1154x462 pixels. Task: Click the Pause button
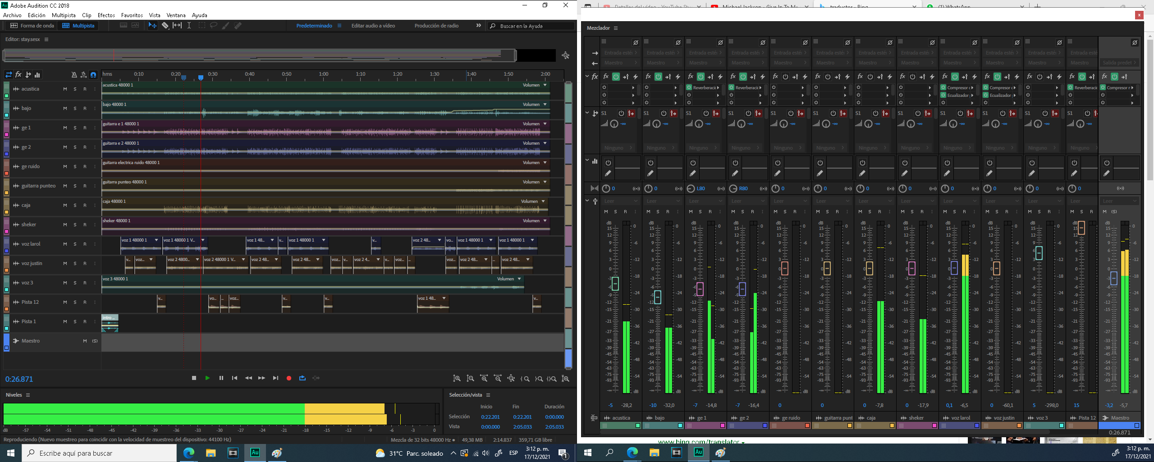(x=221, y=378)
